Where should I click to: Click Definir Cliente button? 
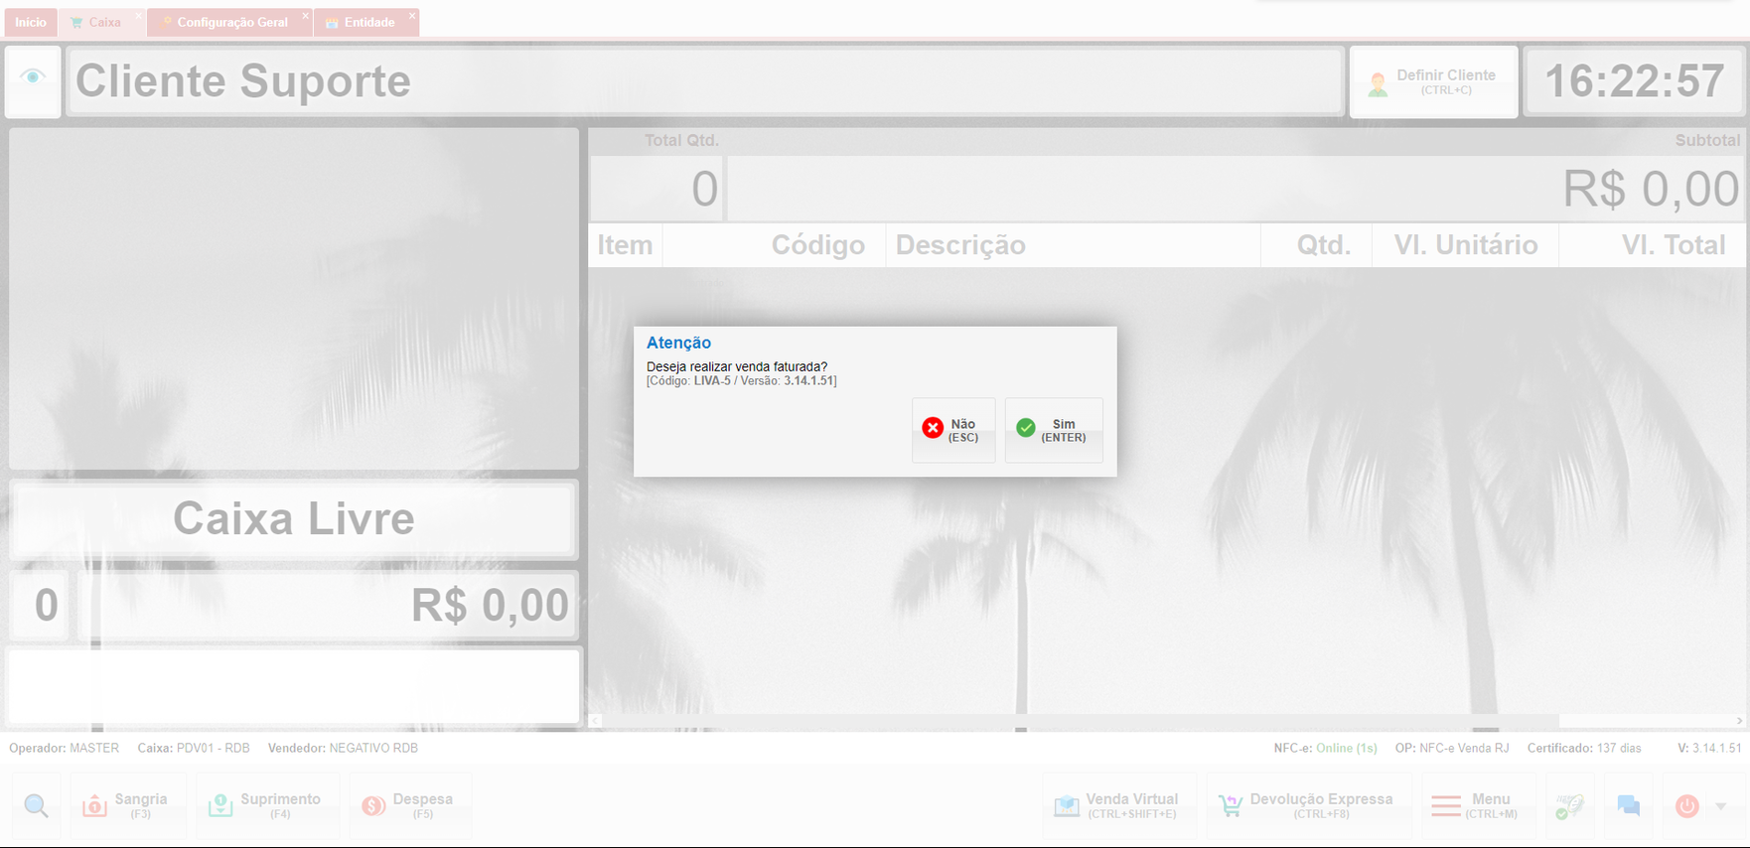(1433, 82)
